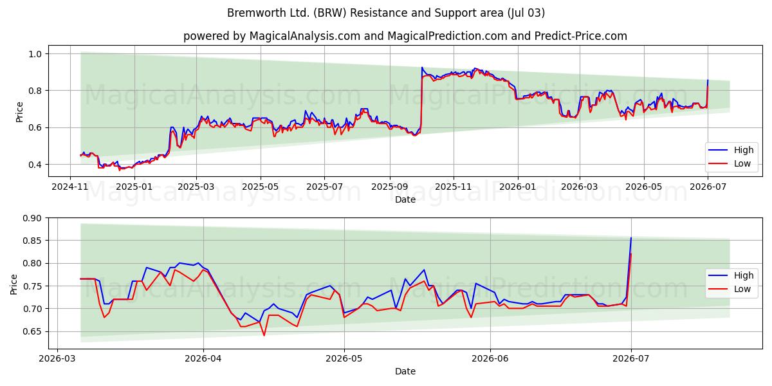Click the '2026-06' x-axis label on the bottom chart
Image resolution: width=772 pixels, height=386 pixels.
tap(490, 359)
